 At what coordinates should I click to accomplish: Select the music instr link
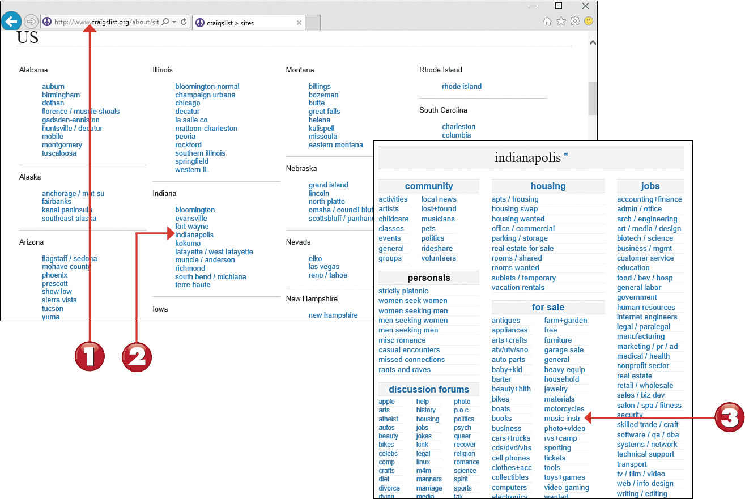[x=563, y=419]
